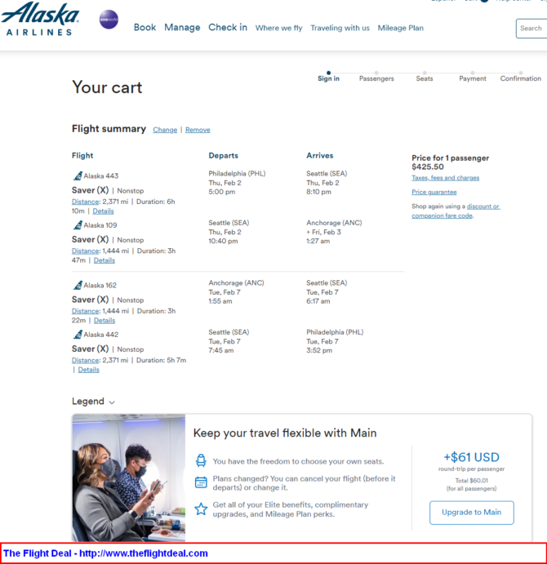Screen dimensions: 547x564
Task: Click the Alaska 443 tail icon
Action: tap(78, 175)
